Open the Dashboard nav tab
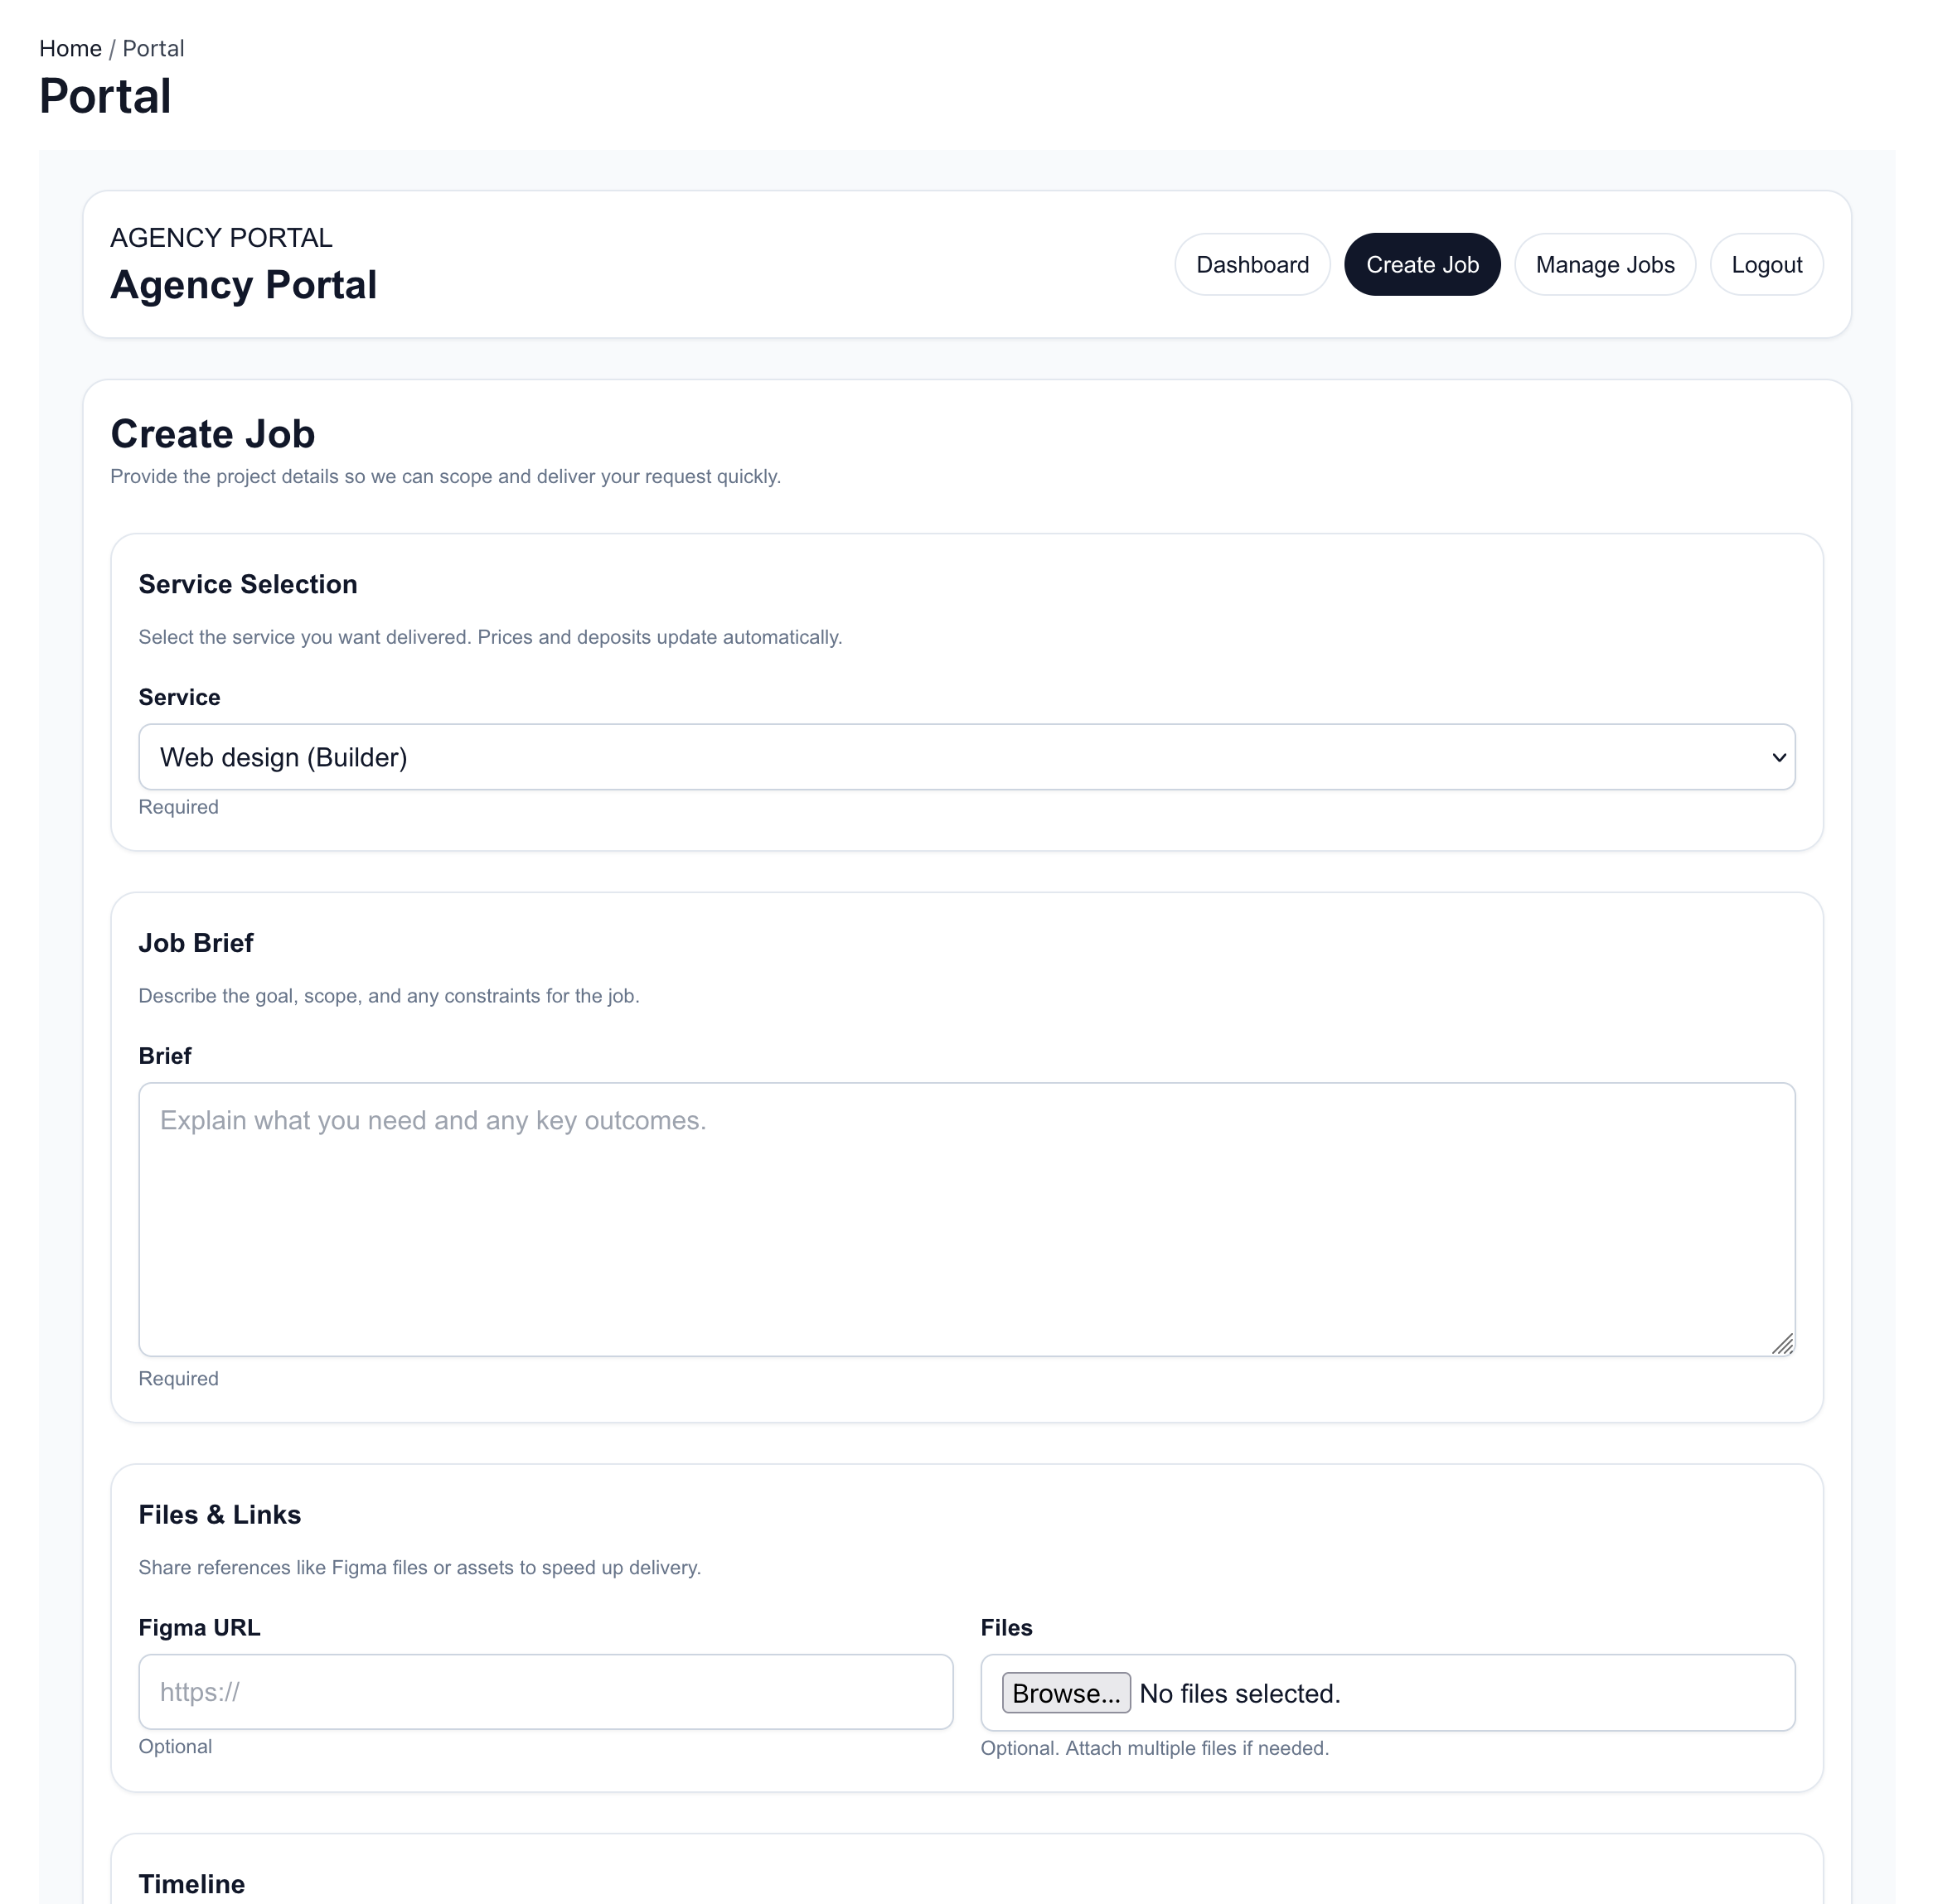Screen dimensions: 1933x1904 point(1252,265)
